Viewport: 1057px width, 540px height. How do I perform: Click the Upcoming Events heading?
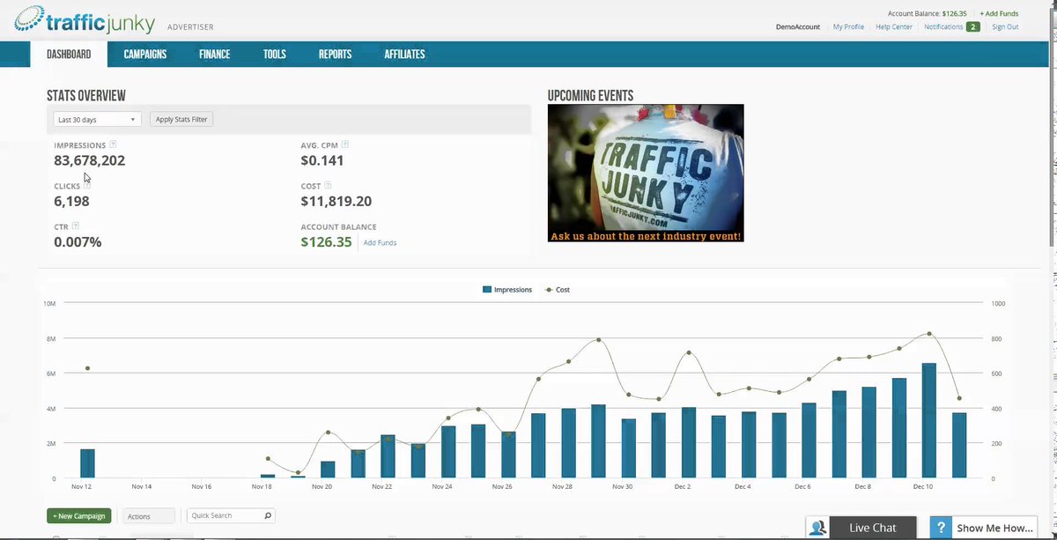click(590, 95)
